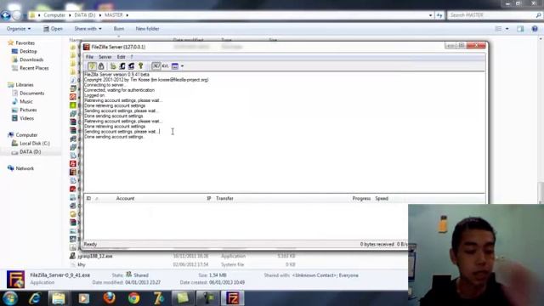Viewport: 544px width, 306px height.
Task: Select DATA (D:) drive in sidebar
Action: [26, 152]
